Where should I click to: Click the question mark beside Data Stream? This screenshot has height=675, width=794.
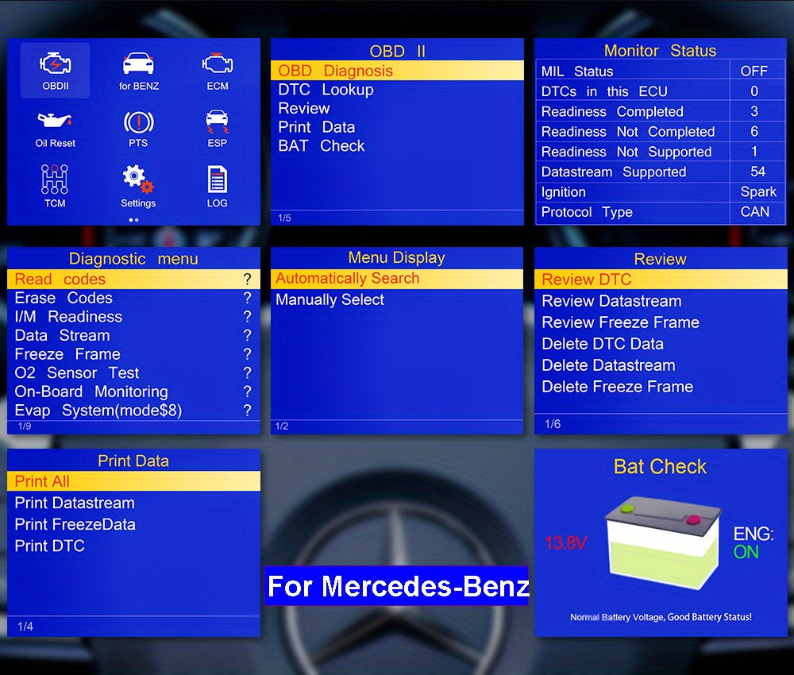(x=247, y=335)
